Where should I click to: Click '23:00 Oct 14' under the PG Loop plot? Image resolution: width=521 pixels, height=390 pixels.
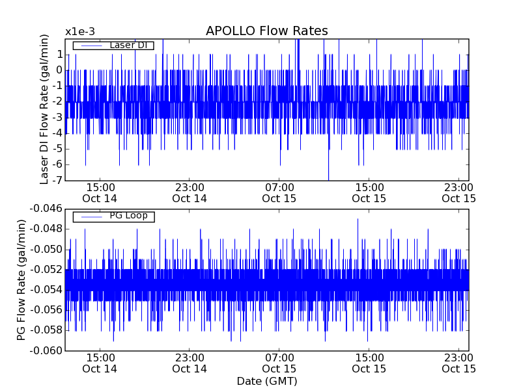coord(190,363)
